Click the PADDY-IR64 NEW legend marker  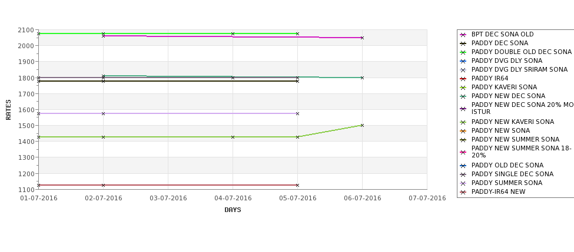[463, 192]
